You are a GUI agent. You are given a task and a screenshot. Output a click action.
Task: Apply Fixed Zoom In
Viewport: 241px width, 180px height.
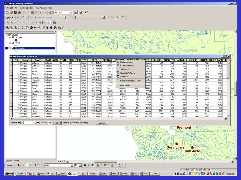pyautogui.click(x=19, y=28)
